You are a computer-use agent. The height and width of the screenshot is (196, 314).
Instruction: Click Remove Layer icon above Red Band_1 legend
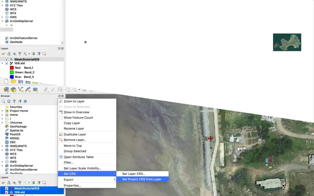44,53
